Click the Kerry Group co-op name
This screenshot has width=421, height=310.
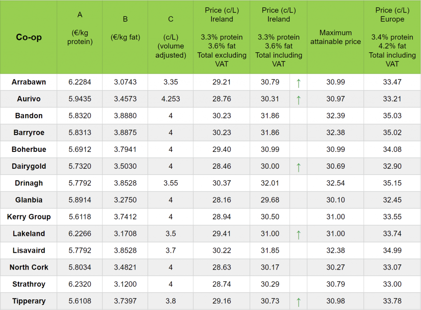coord(29,217)
